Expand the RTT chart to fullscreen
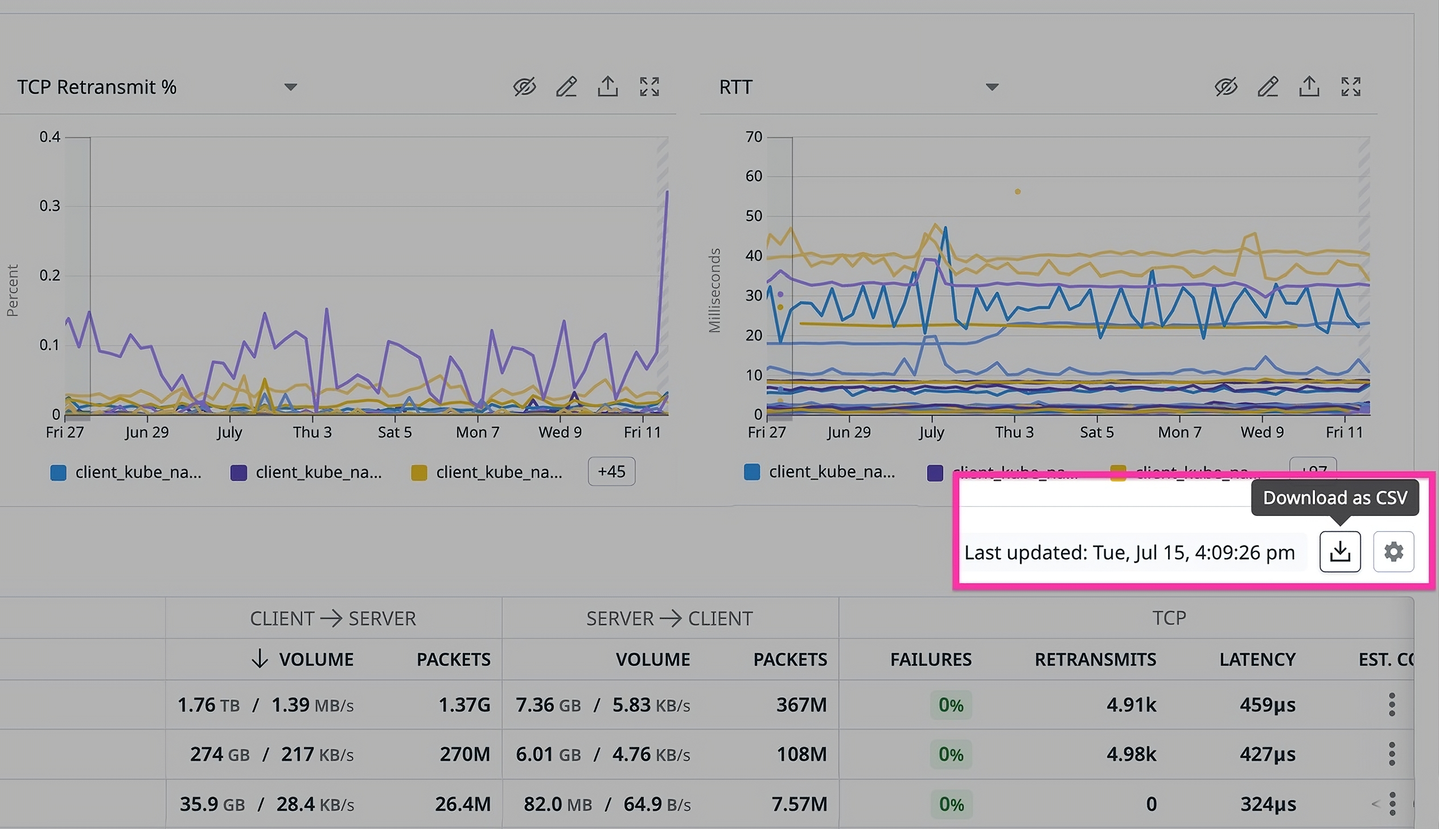This screenshot has height=829, width=1439. (x=1351, y=87)
